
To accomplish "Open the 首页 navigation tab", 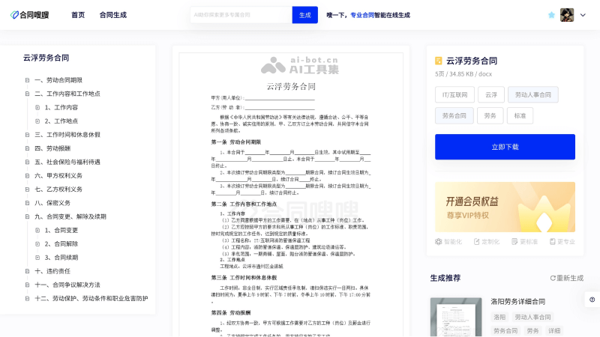I will (x=78, y=15).
